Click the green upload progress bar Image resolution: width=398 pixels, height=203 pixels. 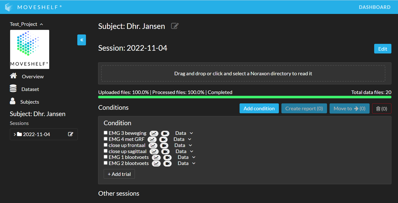point(245,97)
